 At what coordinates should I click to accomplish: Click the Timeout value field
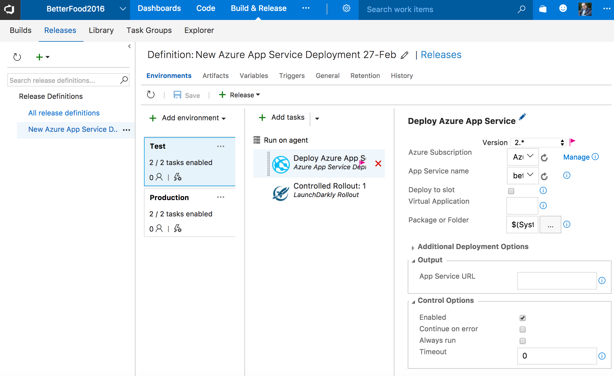pos(557,356)
